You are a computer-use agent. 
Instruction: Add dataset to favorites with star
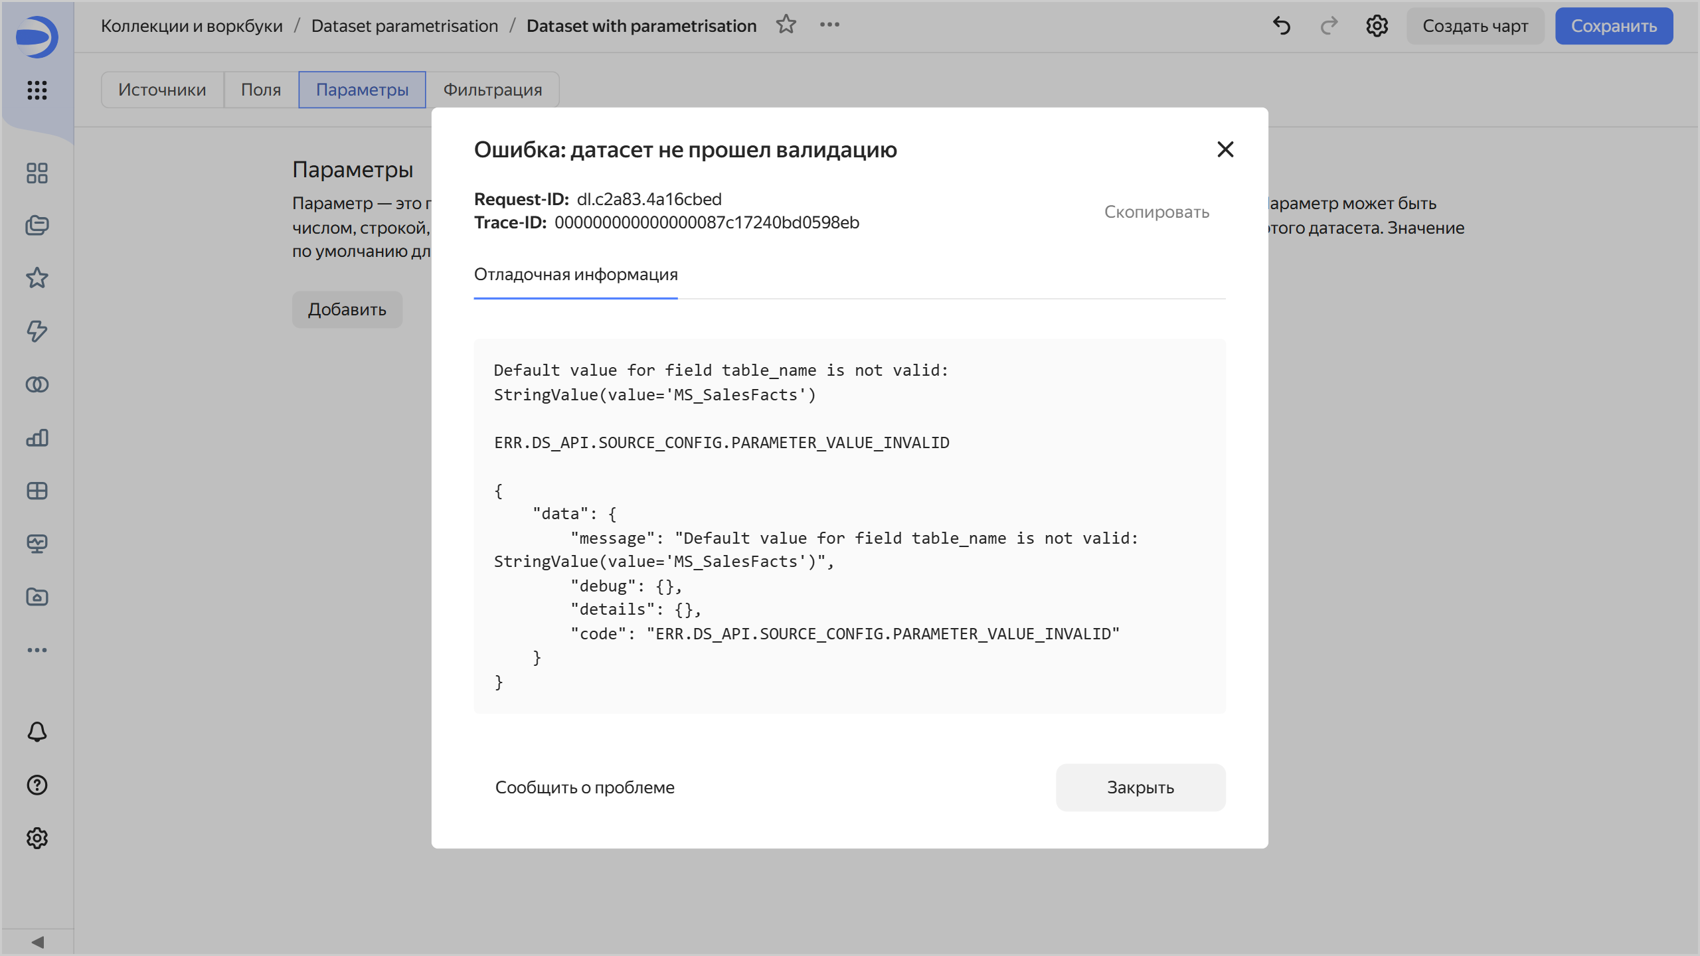click(x=786, y=25)
